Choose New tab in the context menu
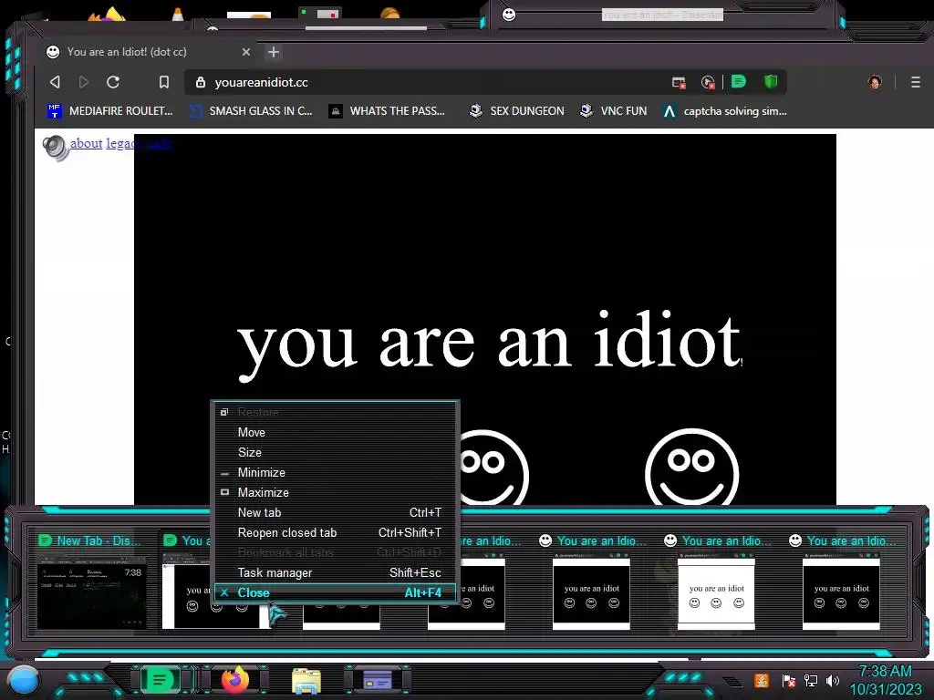The height and width of the screenshot is (700, 934). [336, 512]
